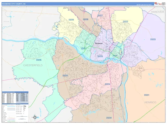
Task: Click the "RICHMOND CITY COUNTY, VA" title
Action: (14, 4)
